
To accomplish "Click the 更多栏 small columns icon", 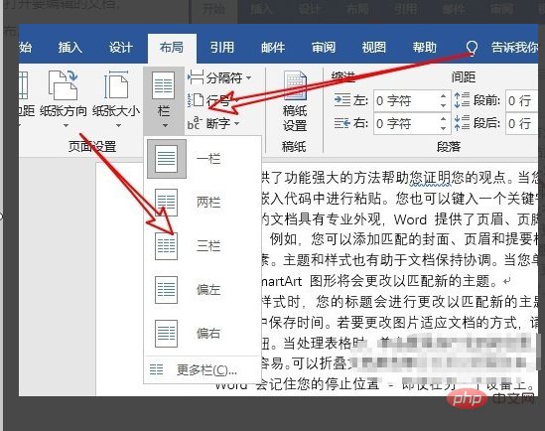I will click(x=156, y=369).
